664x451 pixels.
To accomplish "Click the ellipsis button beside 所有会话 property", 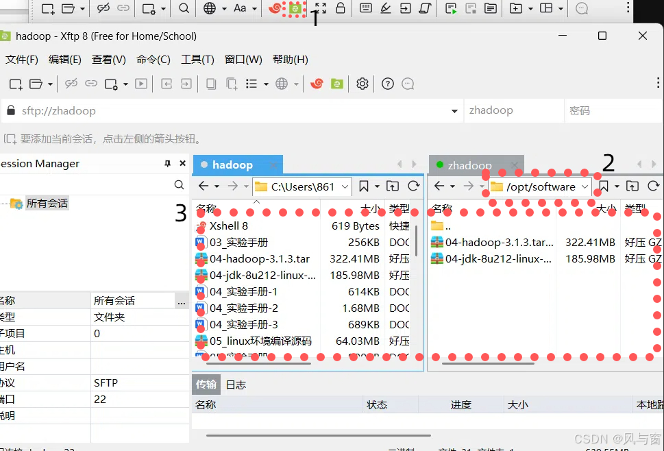I will (182, 301).
